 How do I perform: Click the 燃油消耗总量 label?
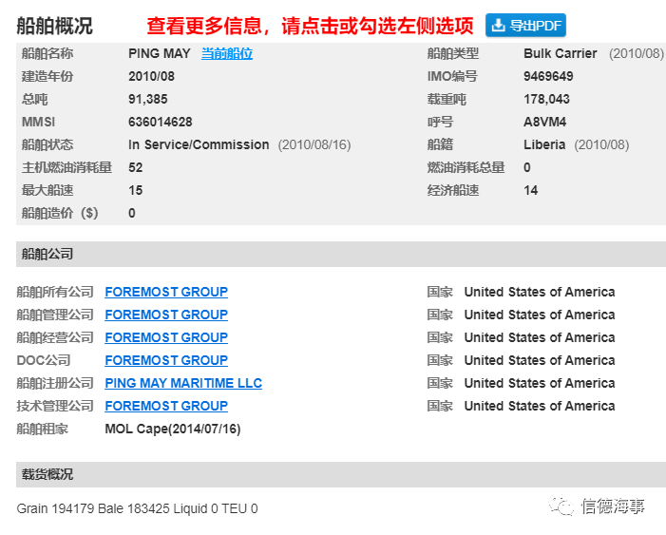(x=466, y=167)
